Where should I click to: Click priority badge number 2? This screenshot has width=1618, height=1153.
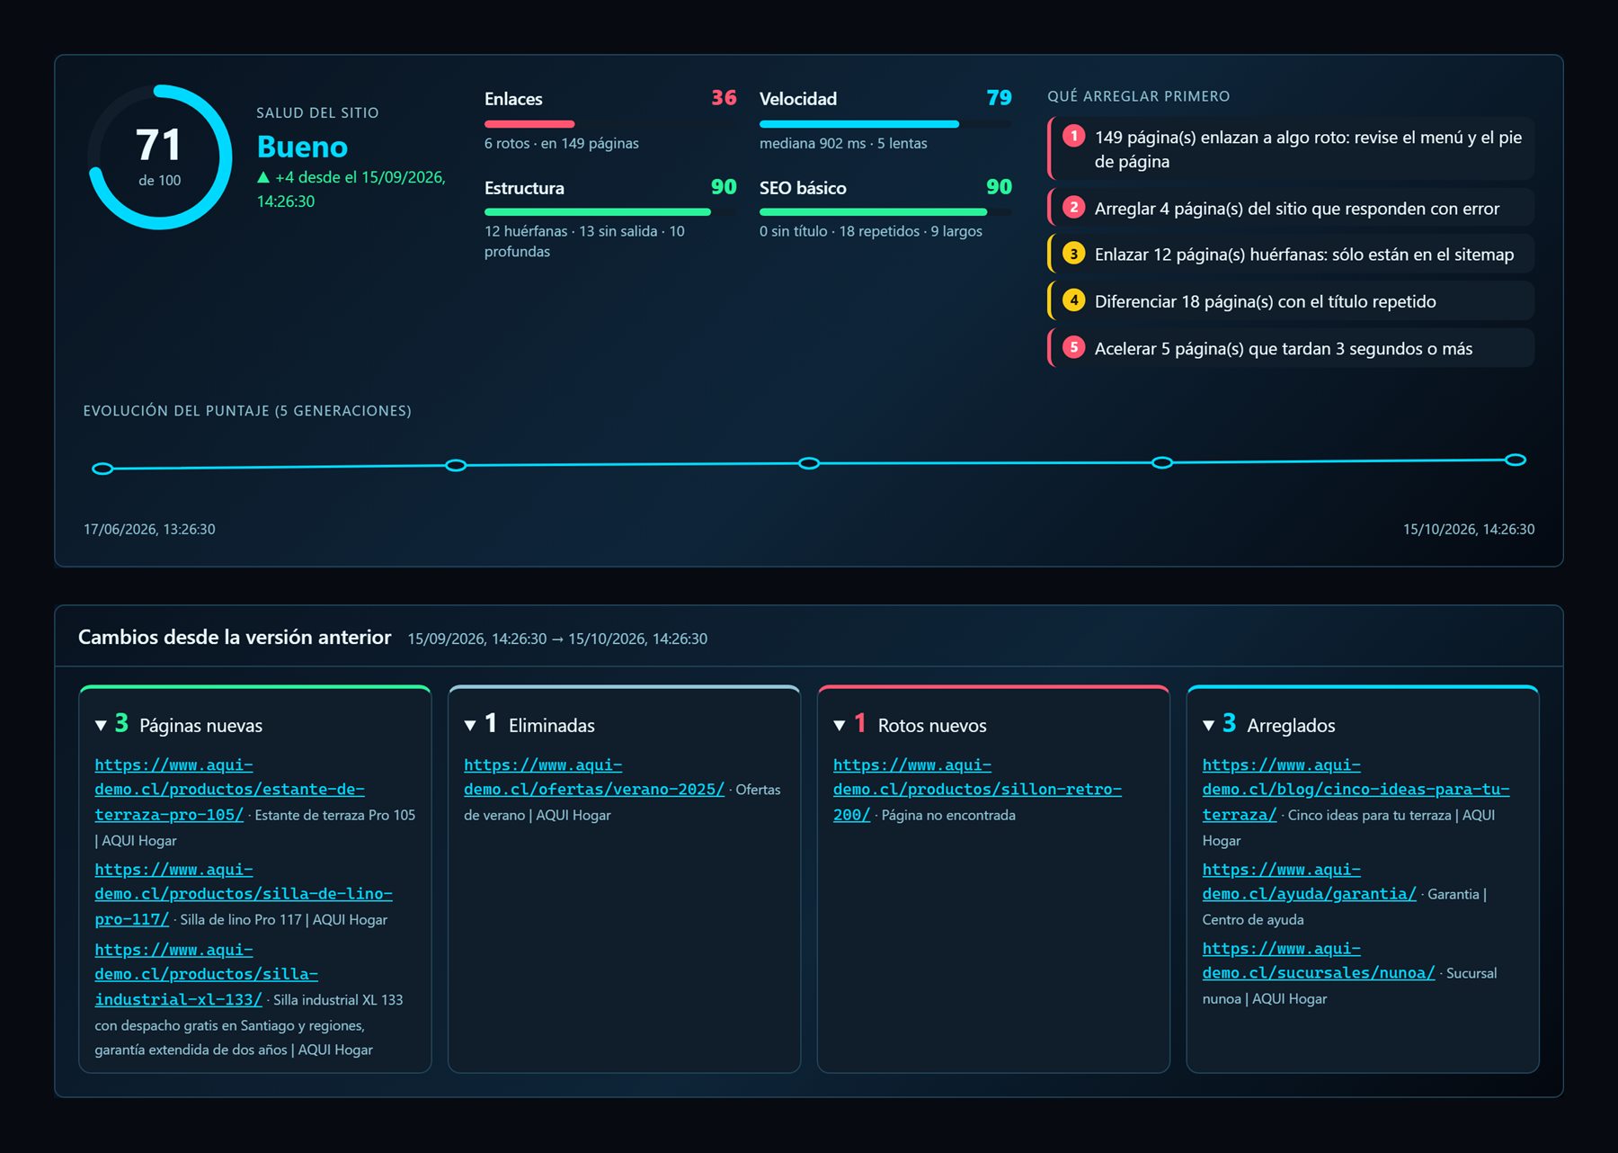pos(1073,208)
